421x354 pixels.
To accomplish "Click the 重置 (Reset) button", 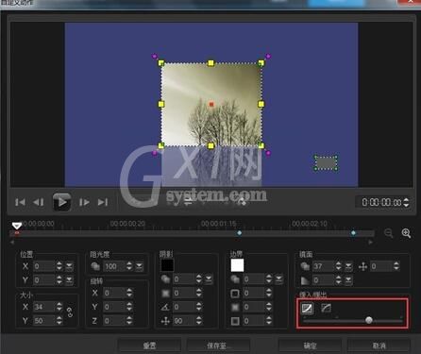I will 150,346.
